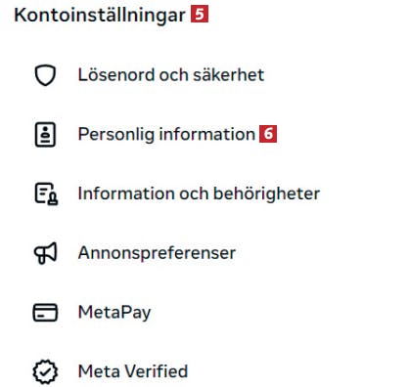Click the verified badge icon for Meta Verified

(45, 371)
